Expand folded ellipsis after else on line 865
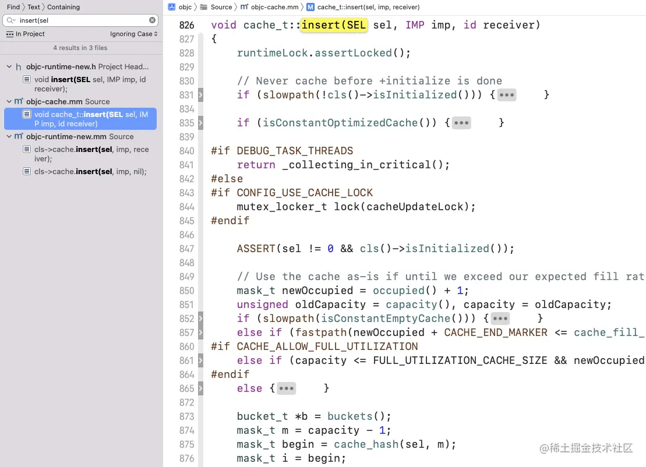This screenshot has height=467, width=646. click(x=287, y=388)
